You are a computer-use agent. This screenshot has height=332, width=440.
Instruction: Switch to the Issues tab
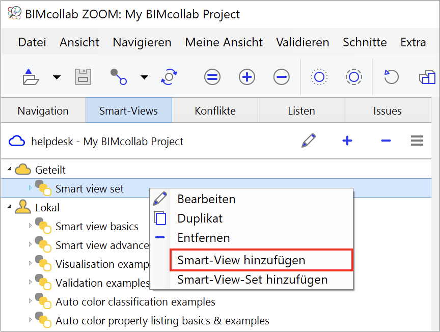388,110
